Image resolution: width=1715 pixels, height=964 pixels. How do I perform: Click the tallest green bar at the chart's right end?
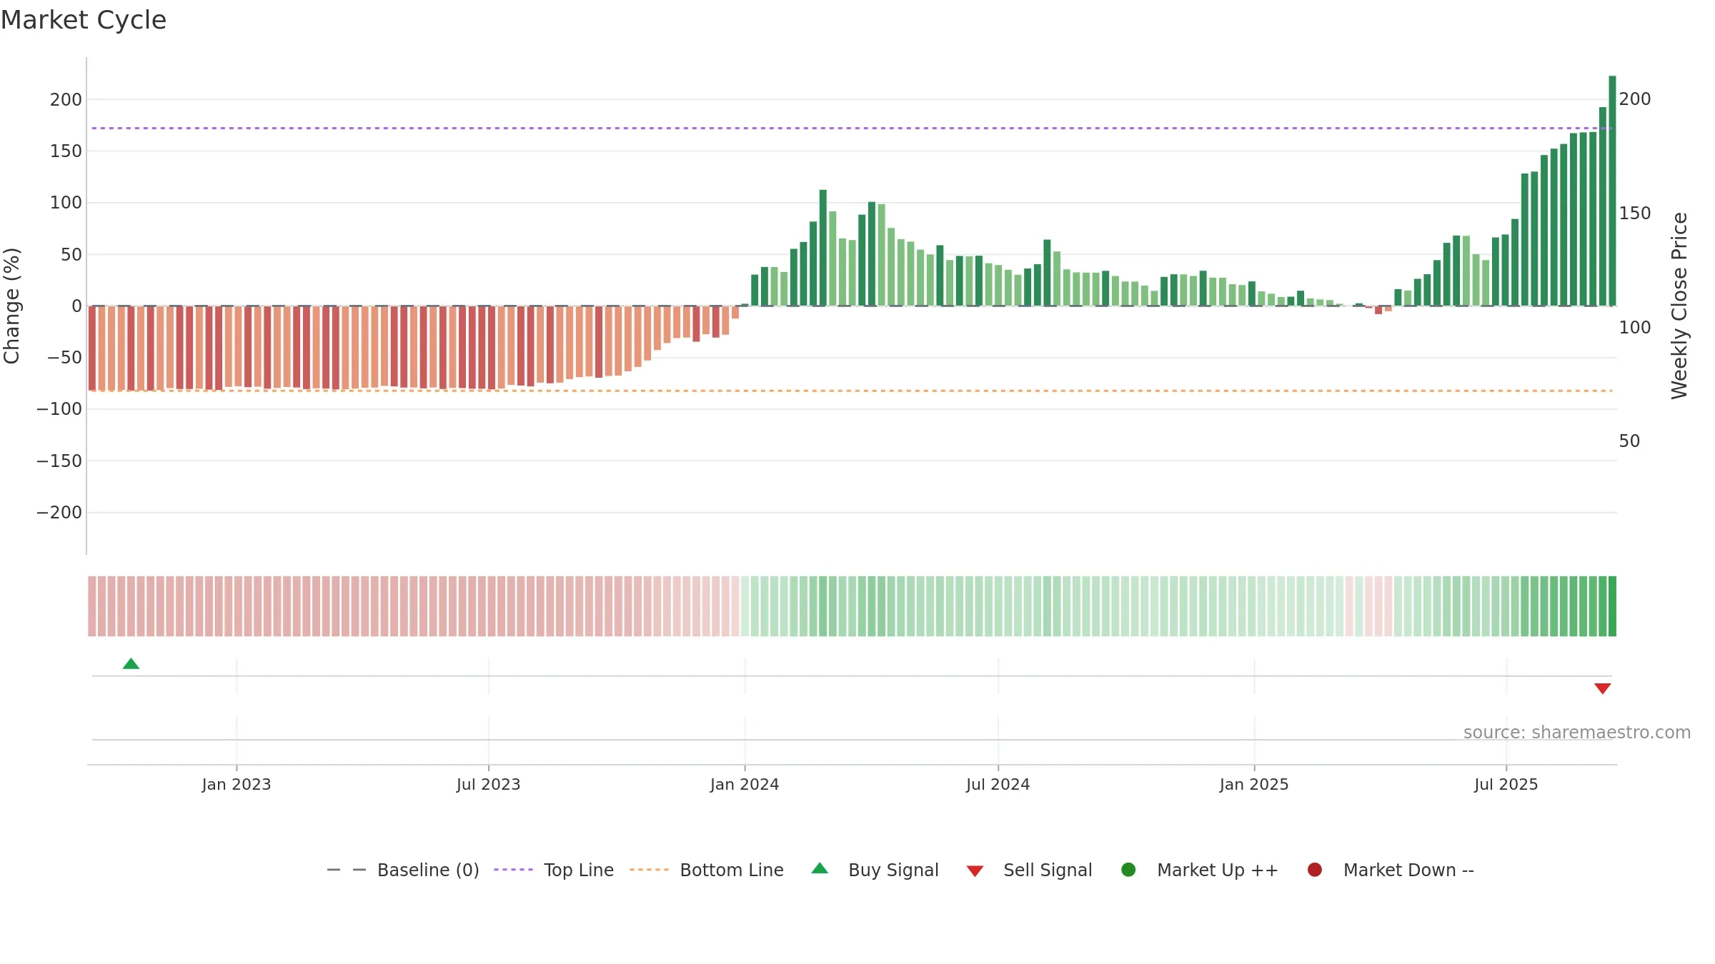1612,191
